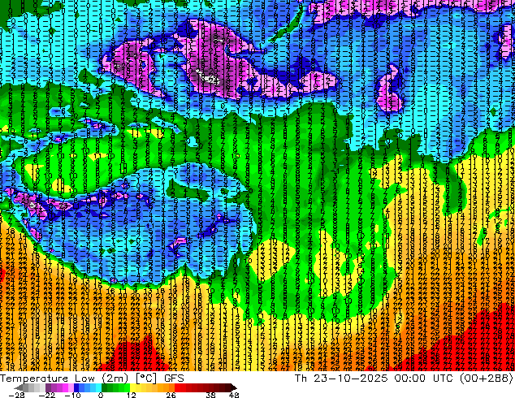The image size is (515, 398).
Task: Click the '(00+288)' forecast hour text
Action: tap(487, 379)
